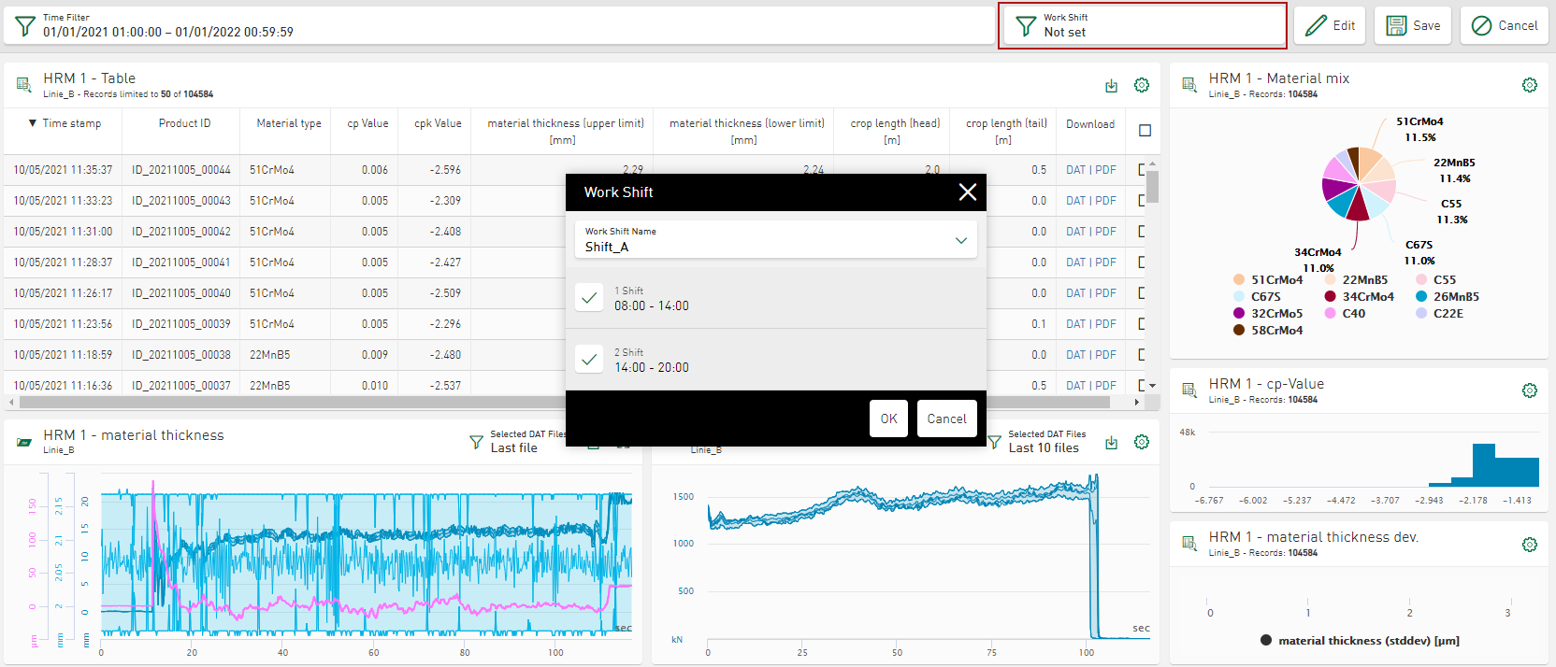This screenshot has width=1556, height=667.
Task: Open the Work Shift filter in top bar
Action: [1142, 25]
